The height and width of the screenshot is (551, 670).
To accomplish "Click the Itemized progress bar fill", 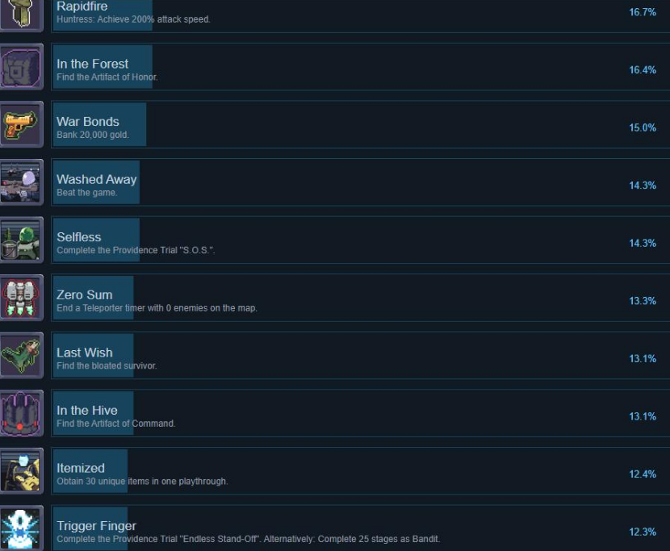I will coord(90,470).
